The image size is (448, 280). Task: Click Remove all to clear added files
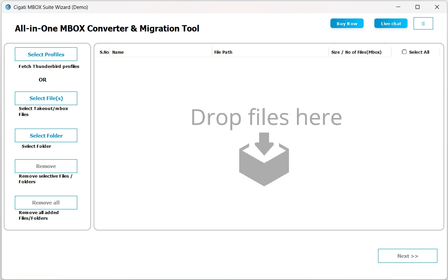[46, 202]
